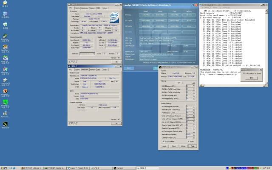Image resolution: width=272 pixels, height=170 pixels.
Task: Open the My Computer desktop icon
Action: click(x=5, y=14)
